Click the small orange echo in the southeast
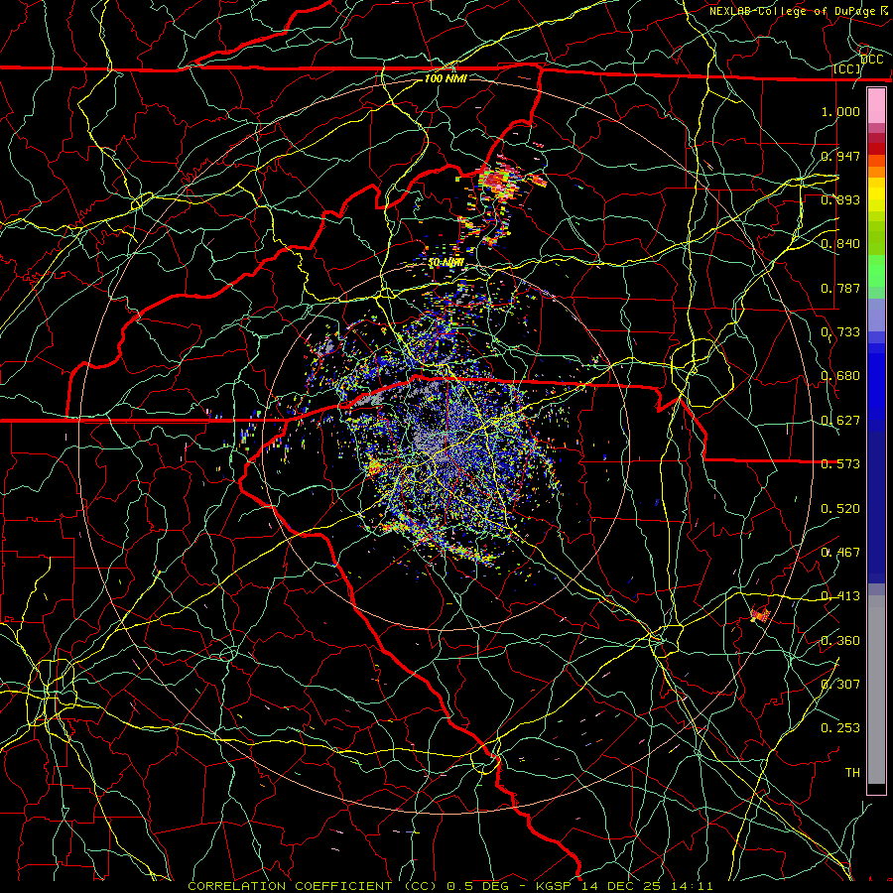 tap(760, 615)
